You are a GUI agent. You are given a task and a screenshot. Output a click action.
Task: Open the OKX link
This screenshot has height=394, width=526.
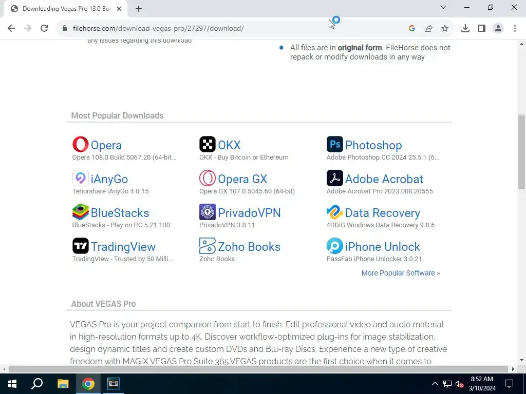pos(229,145)
